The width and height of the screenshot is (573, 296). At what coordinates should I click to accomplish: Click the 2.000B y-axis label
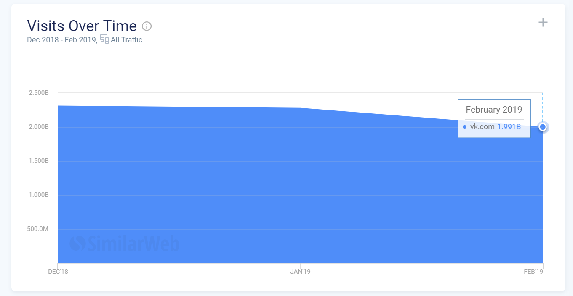click(39, 127)
